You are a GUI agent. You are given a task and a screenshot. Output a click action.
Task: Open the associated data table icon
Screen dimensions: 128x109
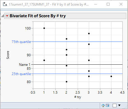(108, 105)
